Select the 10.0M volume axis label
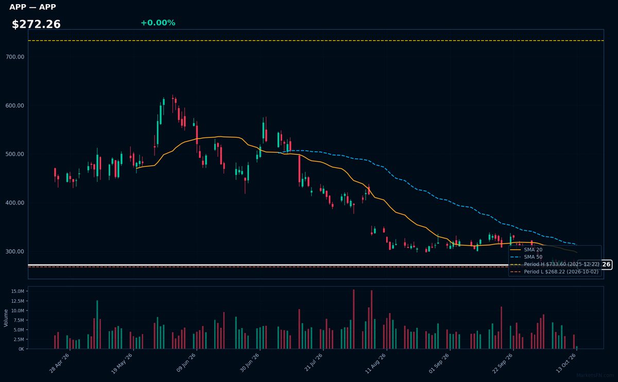618x382 pixels. tap(18, 310)
